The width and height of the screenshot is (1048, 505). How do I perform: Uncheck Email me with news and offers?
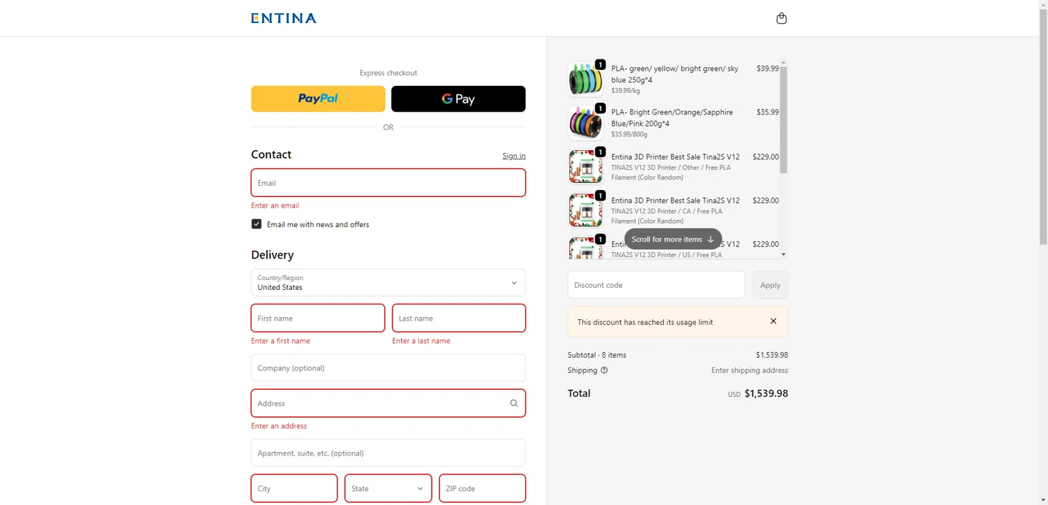tap(256, 224)
